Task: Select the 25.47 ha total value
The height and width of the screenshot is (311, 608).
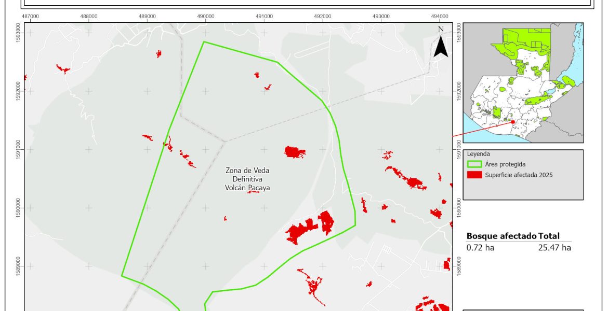Action: (554, 248)
